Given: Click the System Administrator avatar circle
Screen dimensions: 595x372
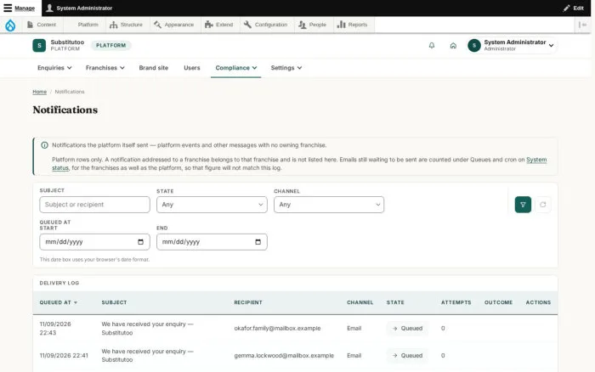Looking at the screenshot, I should pyautogui.click(x=474, y=46).
